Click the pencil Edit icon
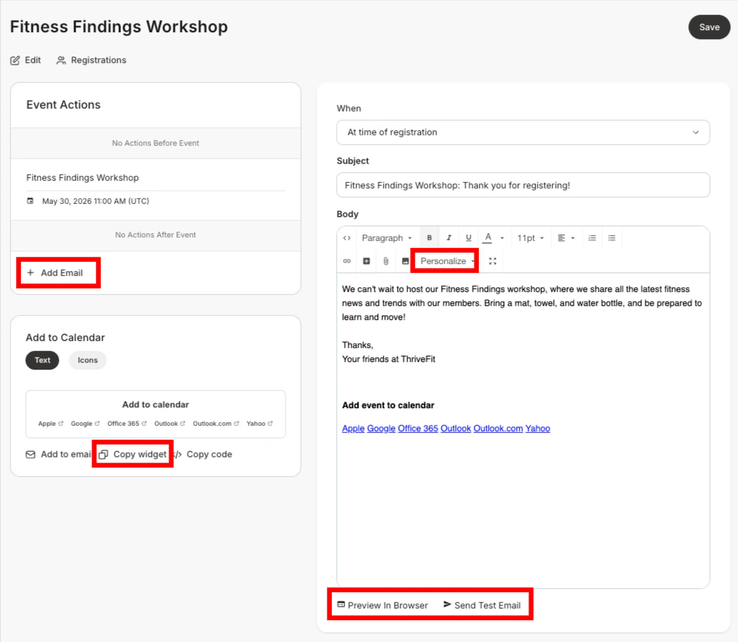Viewport: 738px width, 642px height. coord(15,60)
